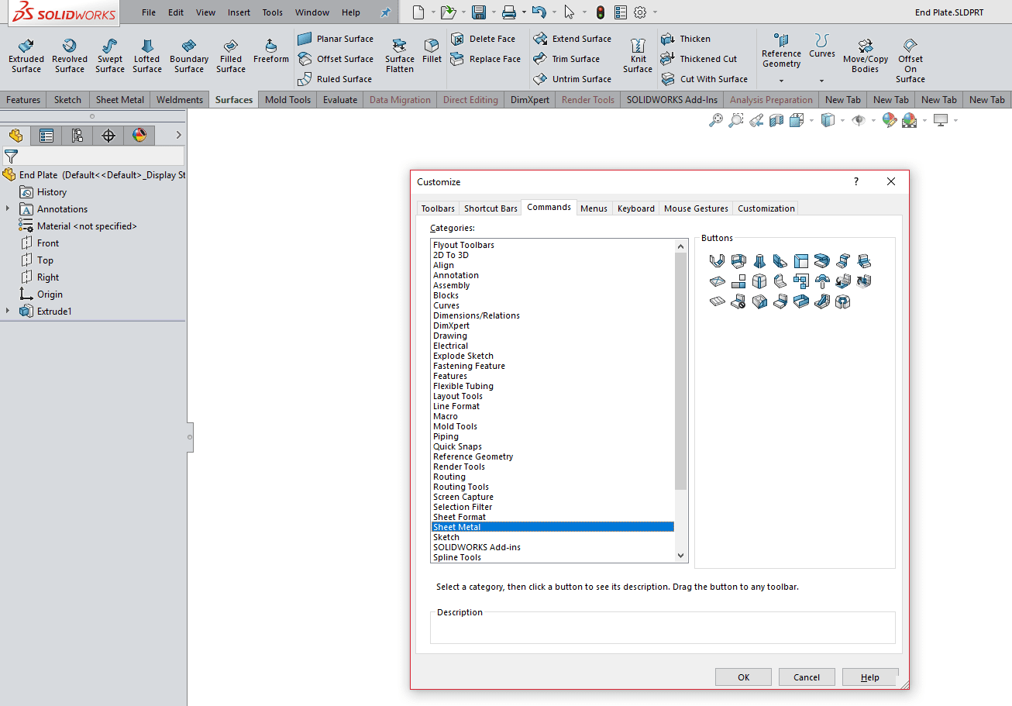Click the Zoom to Fit icon
Viewport: 1012px width, 706px height.
click(716, 120)
